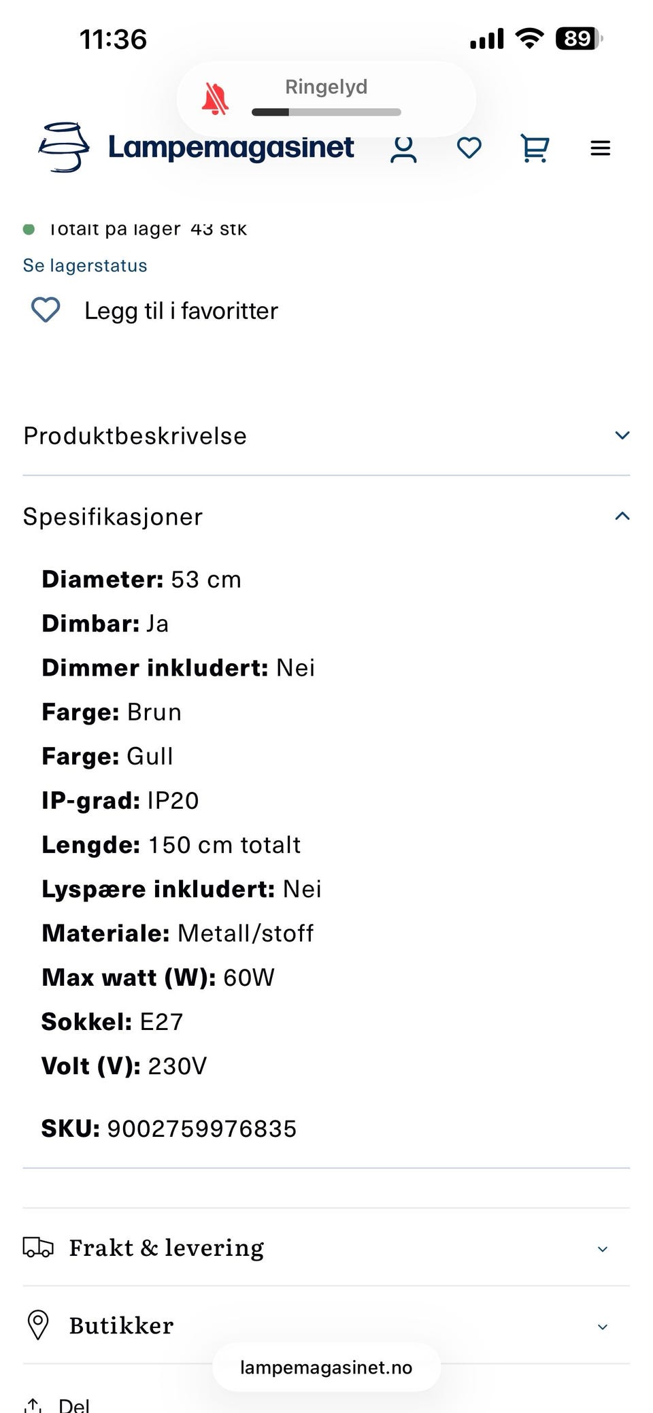This screenshot has width=653, height=1413.
Task: Click the Lampemagasinet lamp logo
Action: point(64,147)
